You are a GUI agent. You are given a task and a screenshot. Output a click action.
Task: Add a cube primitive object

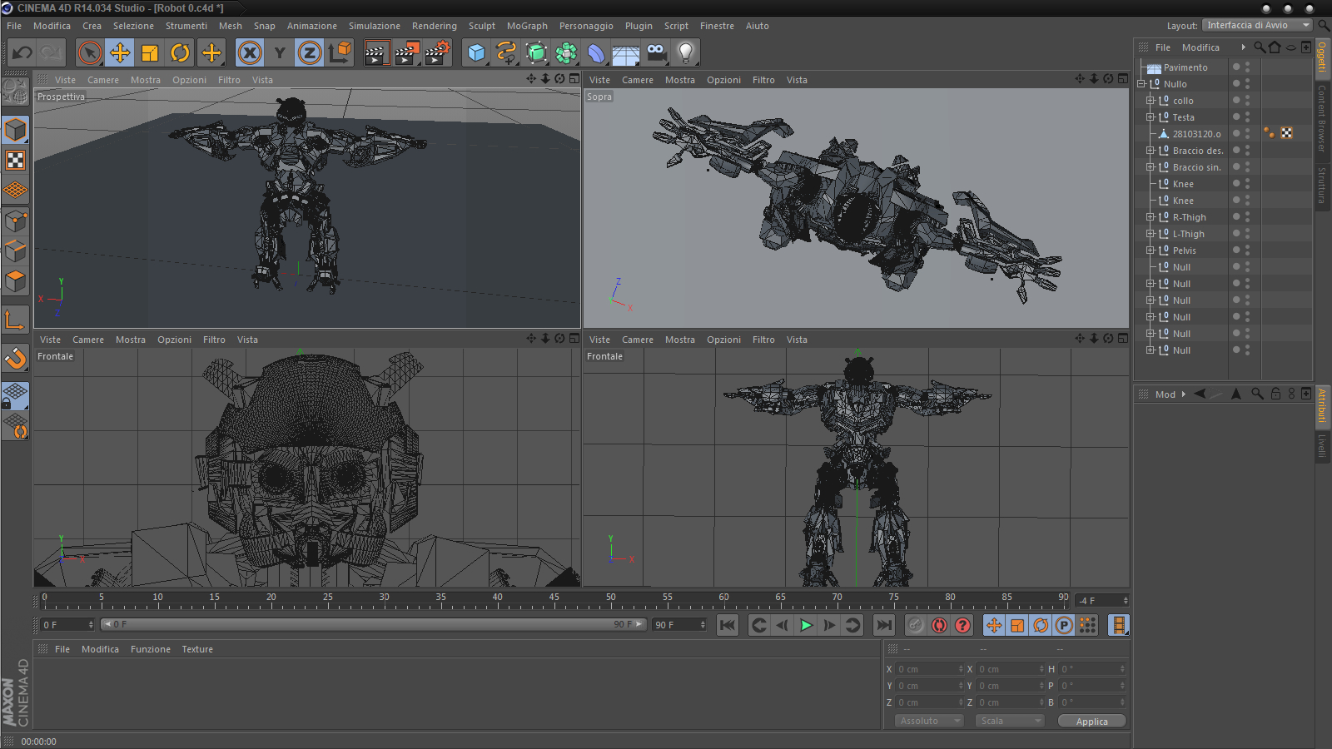pyautogui.click(x=476, y=53)
